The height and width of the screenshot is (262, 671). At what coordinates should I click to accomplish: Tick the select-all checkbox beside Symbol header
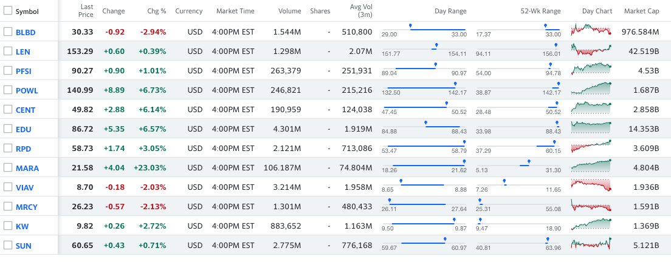[8, 11]
